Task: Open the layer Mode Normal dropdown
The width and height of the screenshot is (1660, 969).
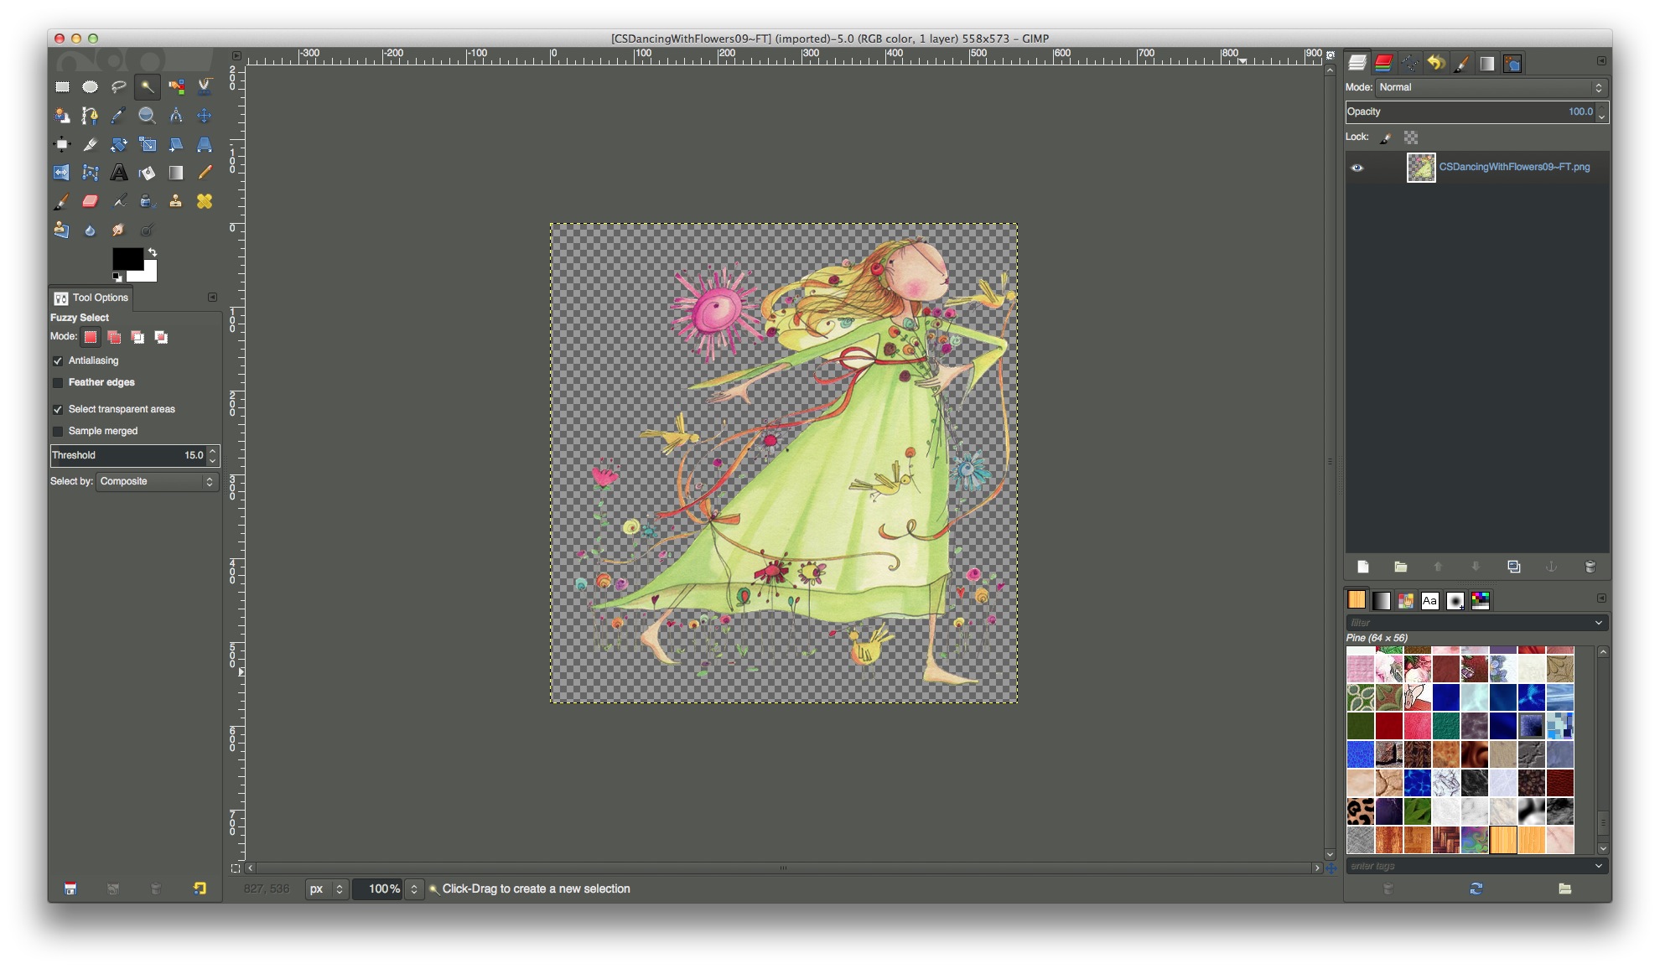Action: click(x=1491, y=87)
